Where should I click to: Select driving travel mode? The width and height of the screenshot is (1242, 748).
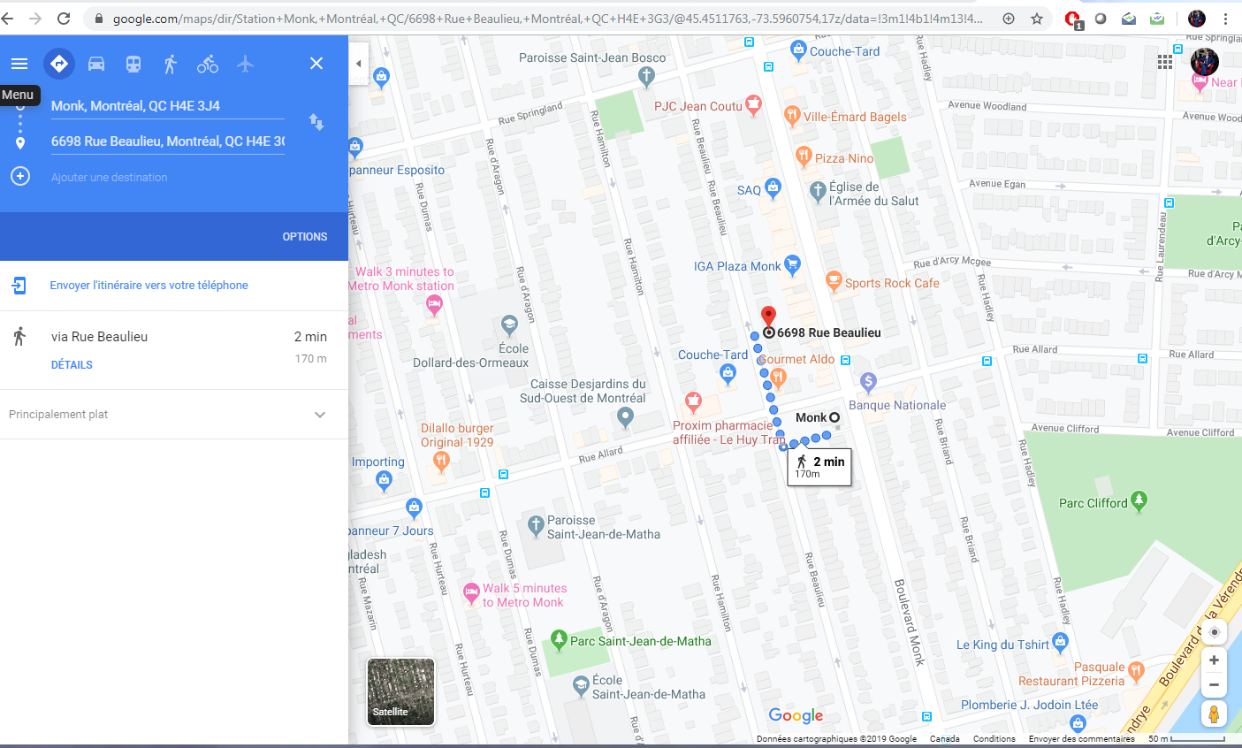click(96, 64)
